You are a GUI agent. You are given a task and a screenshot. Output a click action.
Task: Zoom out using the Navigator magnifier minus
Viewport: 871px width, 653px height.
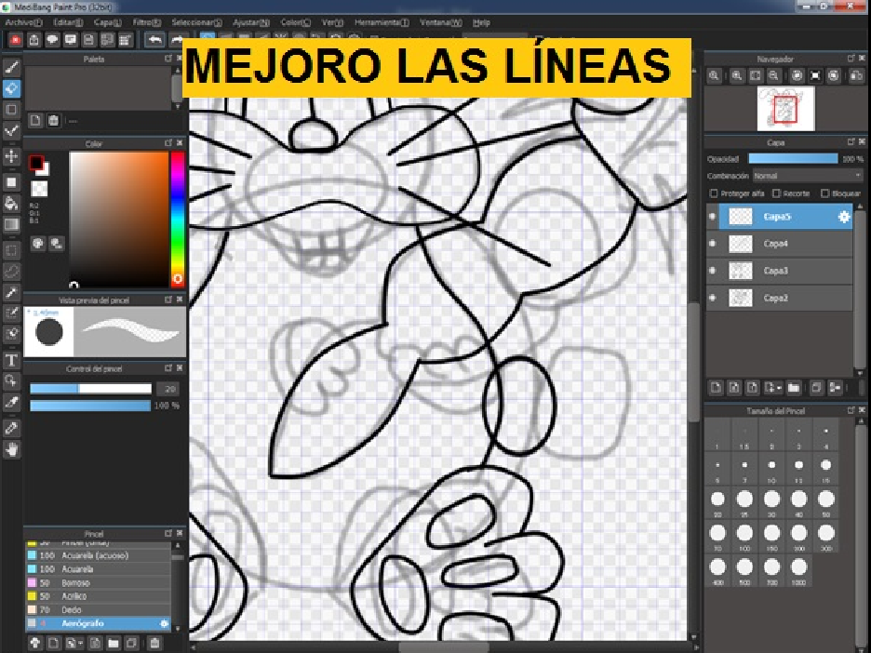[774, 76]
